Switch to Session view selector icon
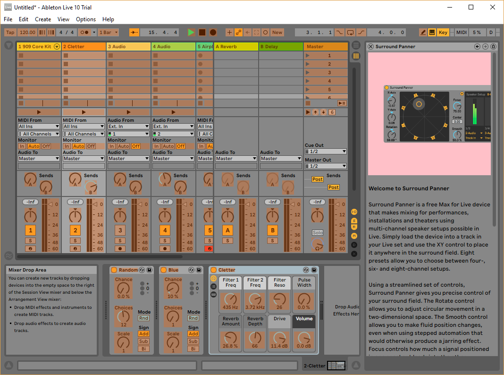This screenshot has width=504, height=375. click(x=356, y=56)
